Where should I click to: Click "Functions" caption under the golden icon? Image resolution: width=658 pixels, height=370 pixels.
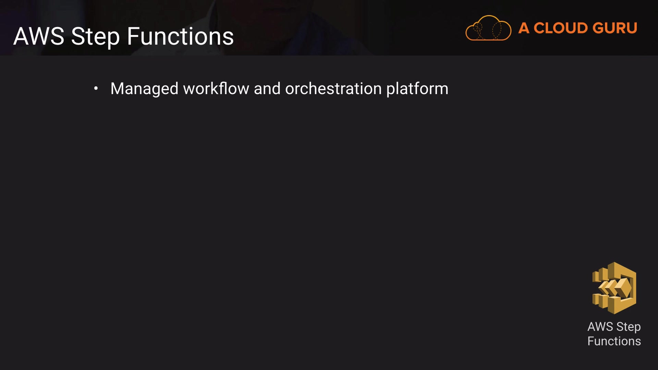pos(614,341)
